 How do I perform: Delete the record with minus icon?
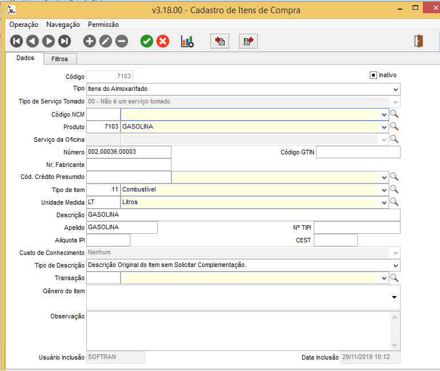click(x=122, y=41)
